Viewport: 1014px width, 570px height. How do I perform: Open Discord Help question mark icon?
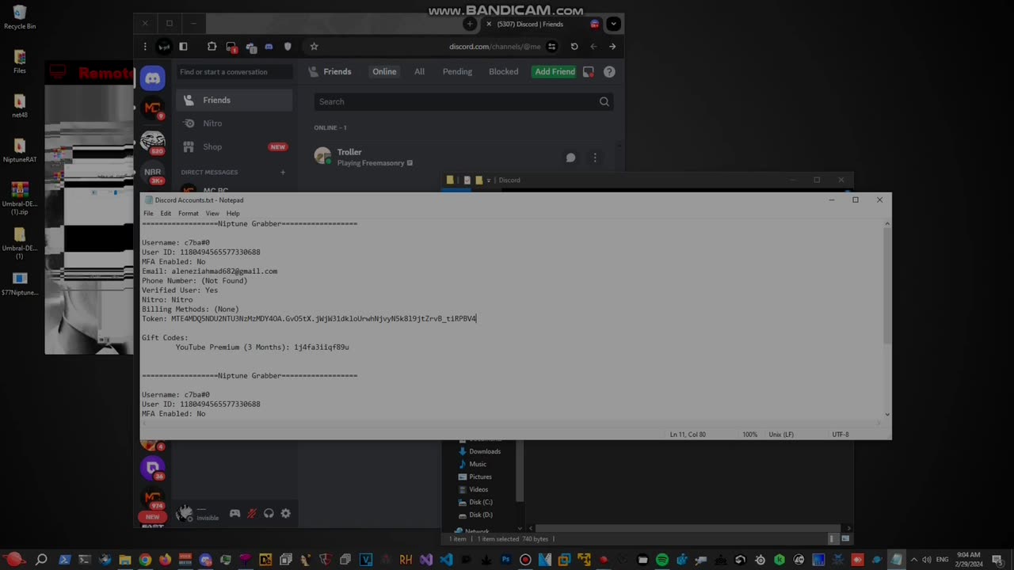pos(609,71)
